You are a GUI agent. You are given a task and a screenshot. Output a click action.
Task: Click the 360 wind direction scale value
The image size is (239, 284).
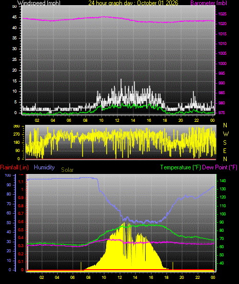[16, 126]
